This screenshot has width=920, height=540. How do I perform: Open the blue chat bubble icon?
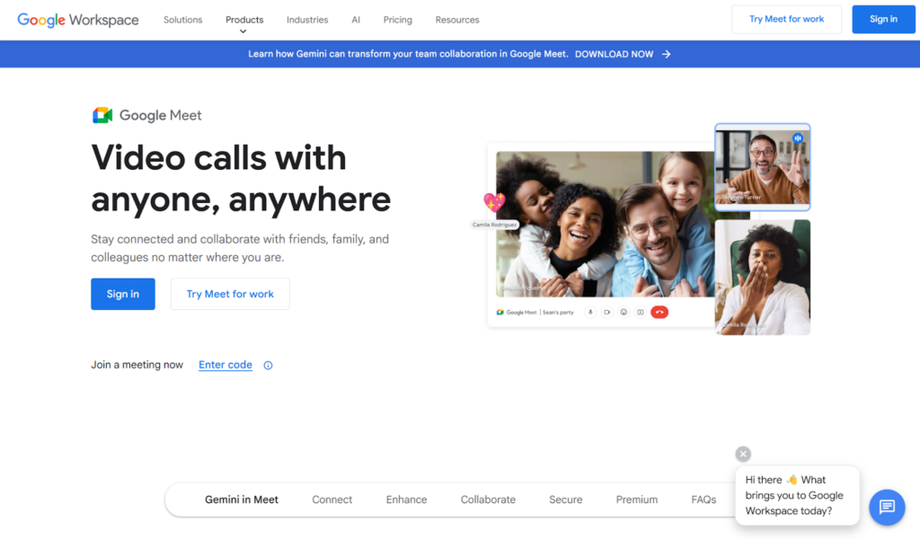(886, 508)
